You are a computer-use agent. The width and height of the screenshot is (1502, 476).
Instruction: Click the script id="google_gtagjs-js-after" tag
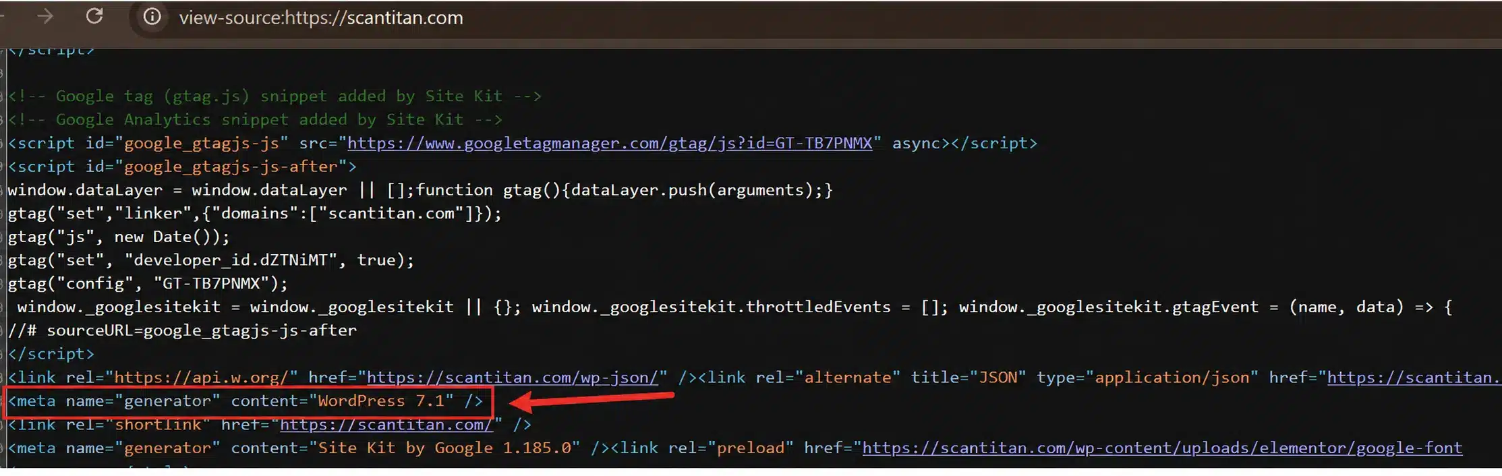click(x=182, y=167)
